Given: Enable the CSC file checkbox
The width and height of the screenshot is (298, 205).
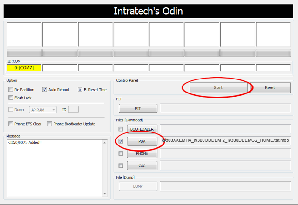Looking at the screenshot, I should 121,165.
